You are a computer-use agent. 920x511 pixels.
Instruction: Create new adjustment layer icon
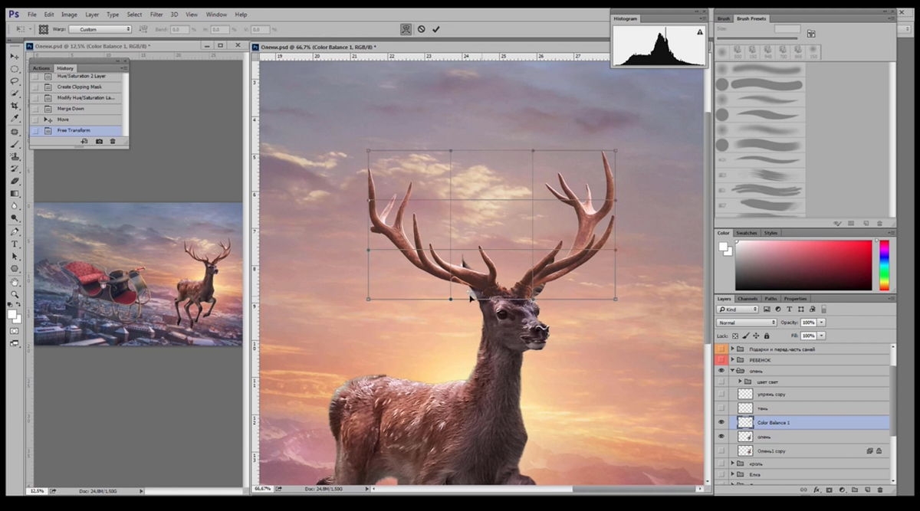842,489
